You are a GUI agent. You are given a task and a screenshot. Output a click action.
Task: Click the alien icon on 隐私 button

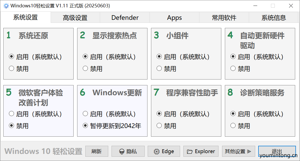click(122, 152)
